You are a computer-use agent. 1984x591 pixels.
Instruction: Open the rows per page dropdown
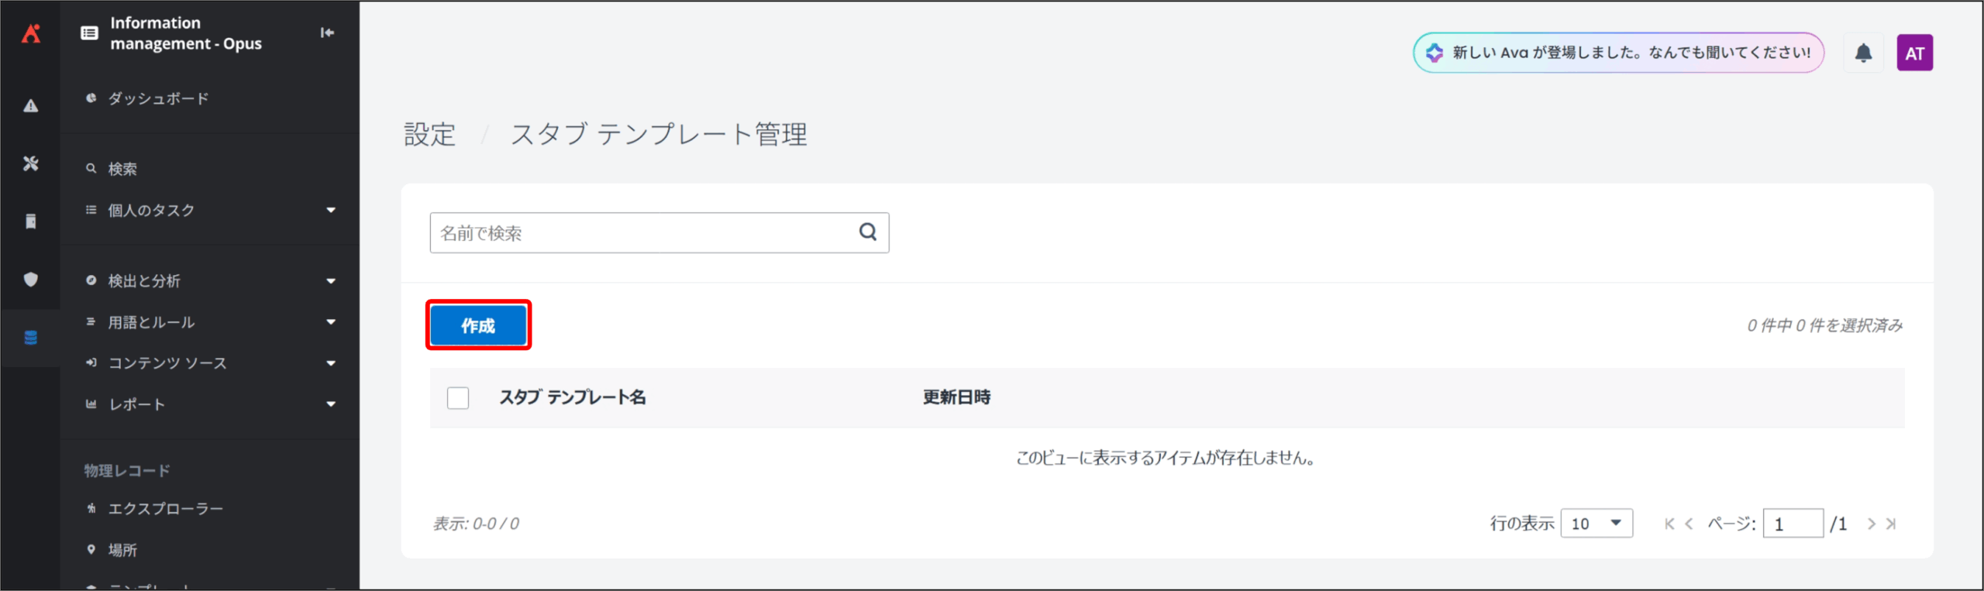point(1596,524)
